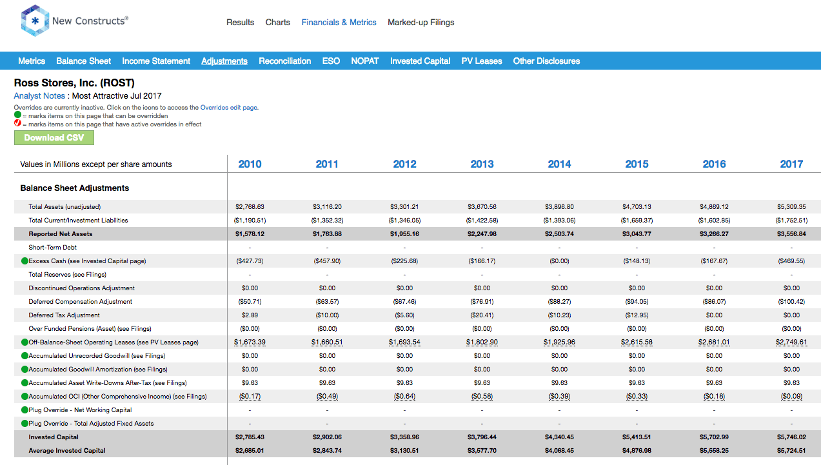Open Marked-up Filings tab
The height and width of the screenshot is (465, 821).
(420, 22)
